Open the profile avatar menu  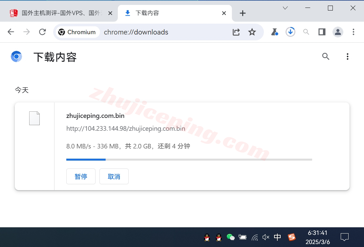338,32
